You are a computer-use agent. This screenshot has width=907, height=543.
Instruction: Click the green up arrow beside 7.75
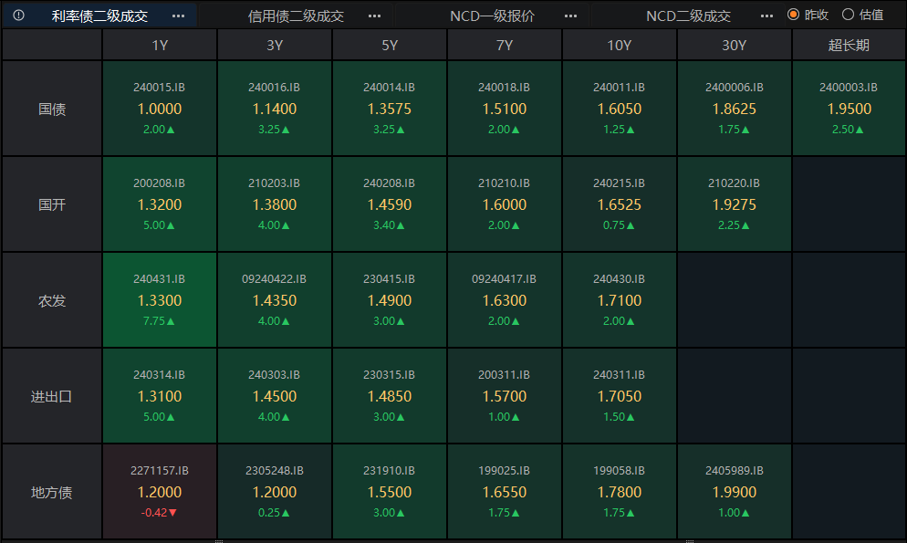pyautogui.click(x=171, y=321)
